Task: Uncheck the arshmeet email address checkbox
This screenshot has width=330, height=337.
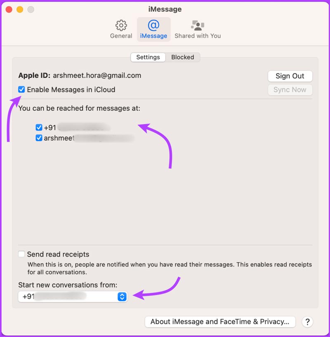Action: 39,138
